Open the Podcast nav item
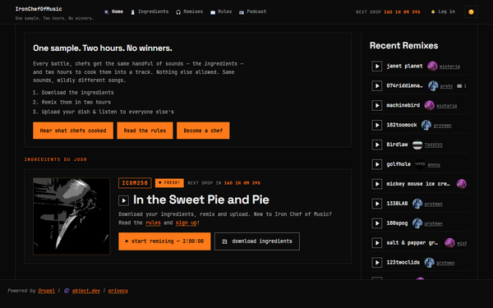493x308 pixels. [252, 11]
